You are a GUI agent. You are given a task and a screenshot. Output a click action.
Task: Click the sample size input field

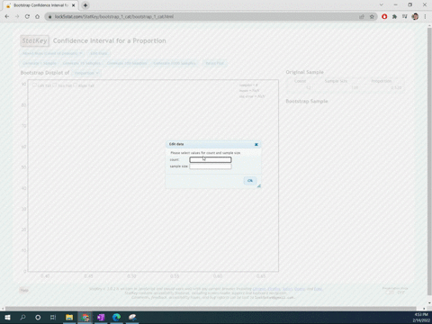point(211,166)
